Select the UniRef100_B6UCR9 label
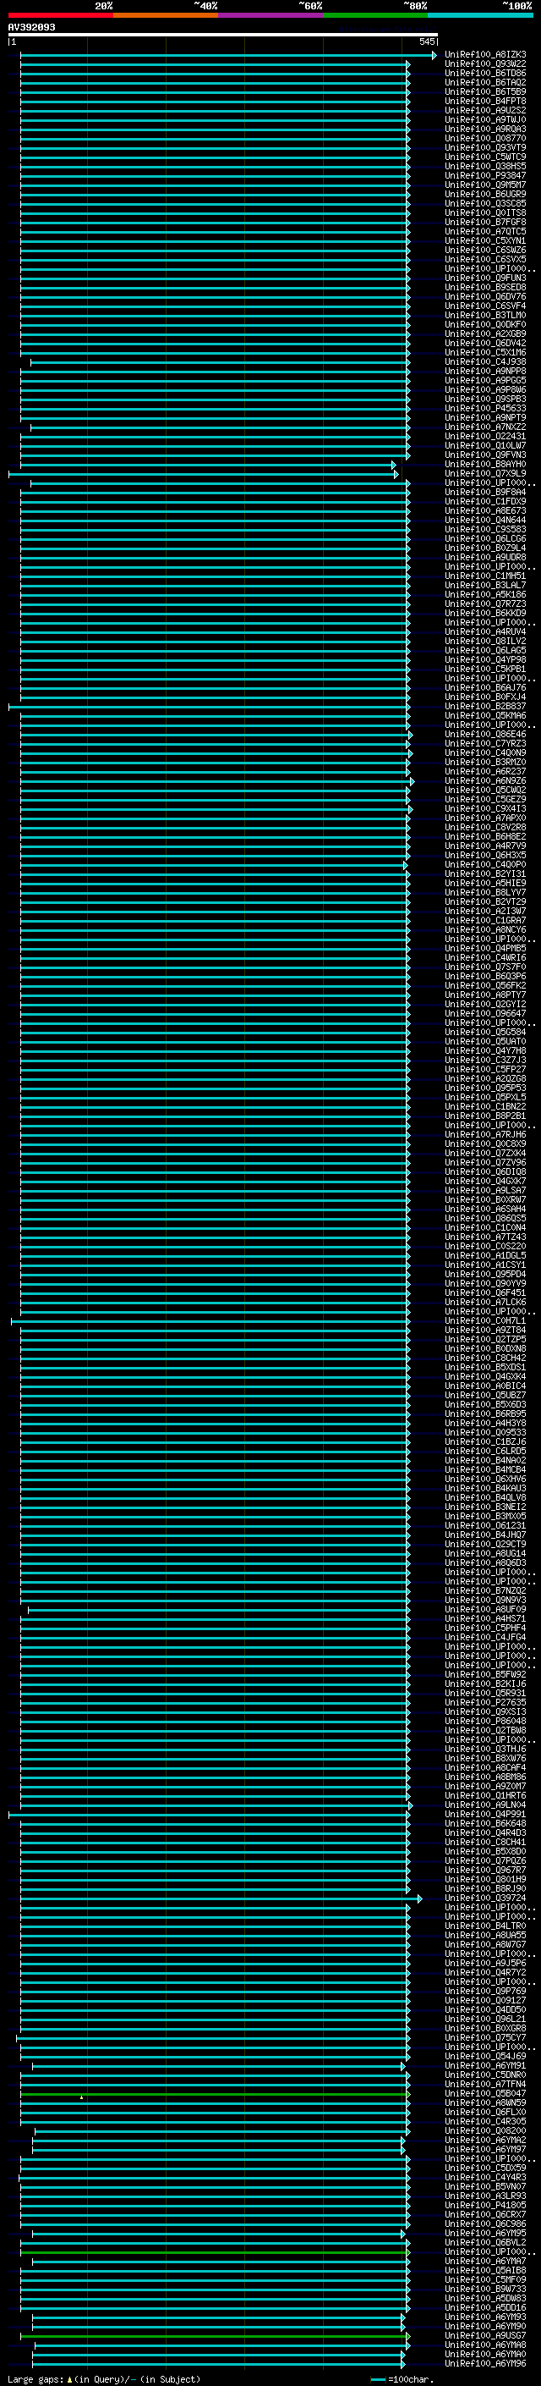Screen dimensions: 541x2386 point(484,195)
